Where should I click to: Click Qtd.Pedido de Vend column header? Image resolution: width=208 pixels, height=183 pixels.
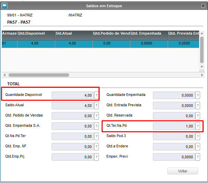click(112, 35)
